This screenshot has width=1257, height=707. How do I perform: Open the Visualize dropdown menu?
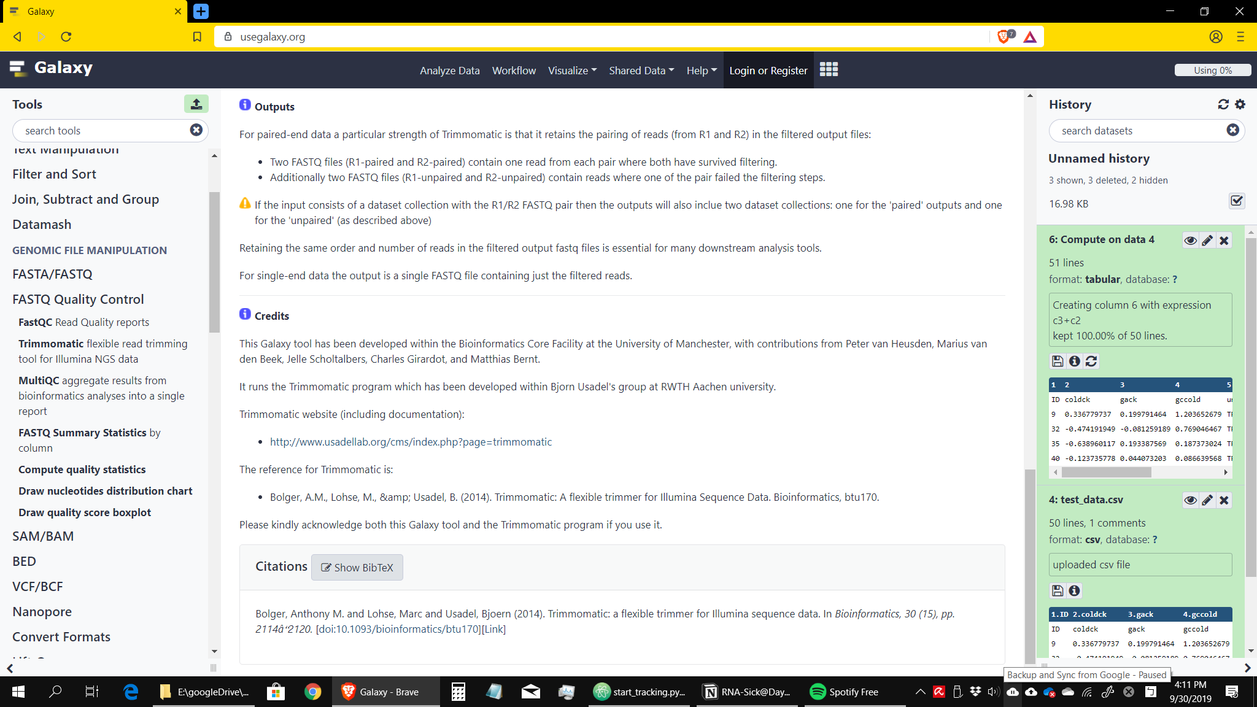coord(572,71)
